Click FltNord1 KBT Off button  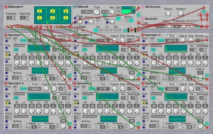98,22
